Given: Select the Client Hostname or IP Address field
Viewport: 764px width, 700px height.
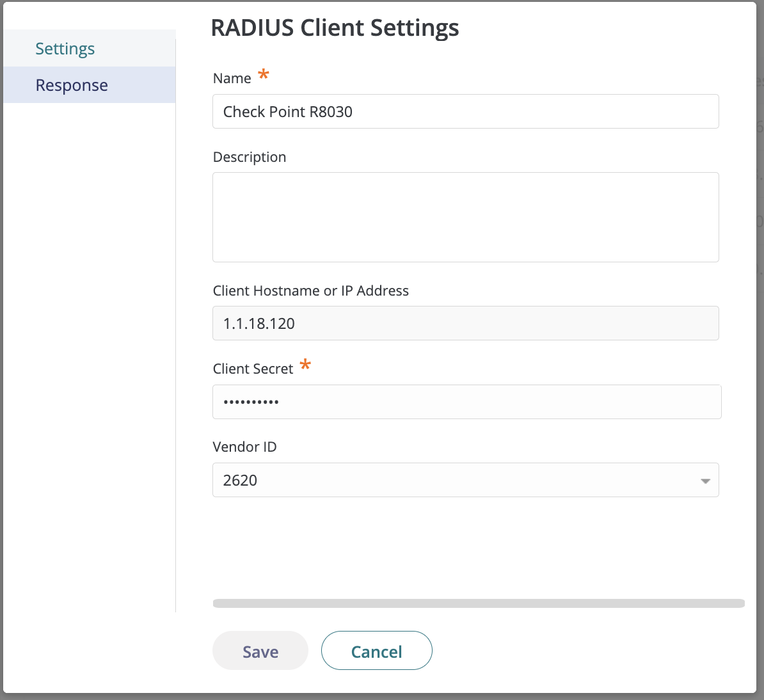Looking at the screenshot, I should tap(466, 323).
